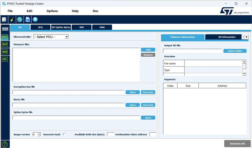Click the Image version value field
This screenshot has width=252, height=148.
tap(35, 134)
